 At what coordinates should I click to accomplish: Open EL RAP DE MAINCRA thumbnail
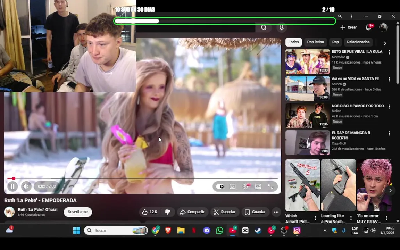pyautogui.click(x=307, y=143)
